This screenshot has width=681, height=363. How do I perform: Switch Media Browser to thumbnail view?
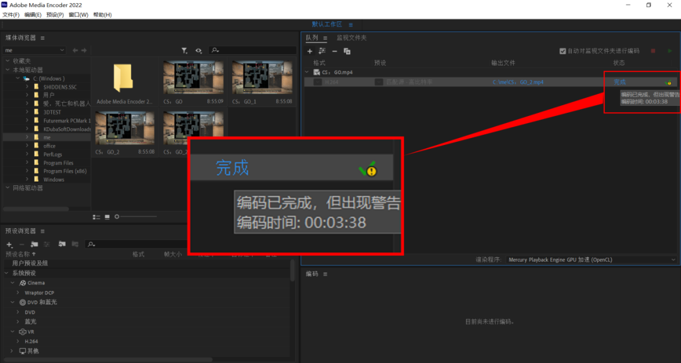tap(107, 217)
